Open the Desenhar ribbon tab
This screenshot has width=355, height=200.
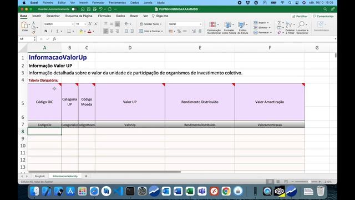(x=53, y=16)
